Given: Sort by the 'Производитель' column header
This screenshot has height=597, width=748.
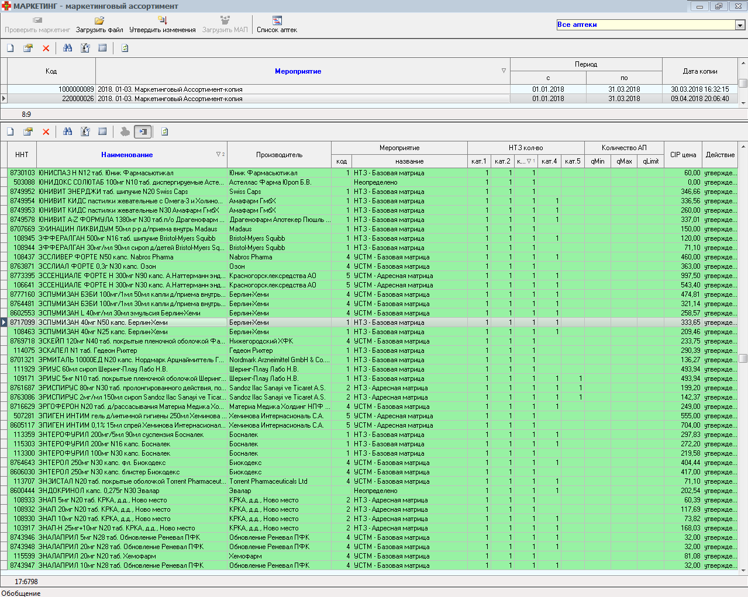Looking at the screenshot, I should click(x=279, y=155).
